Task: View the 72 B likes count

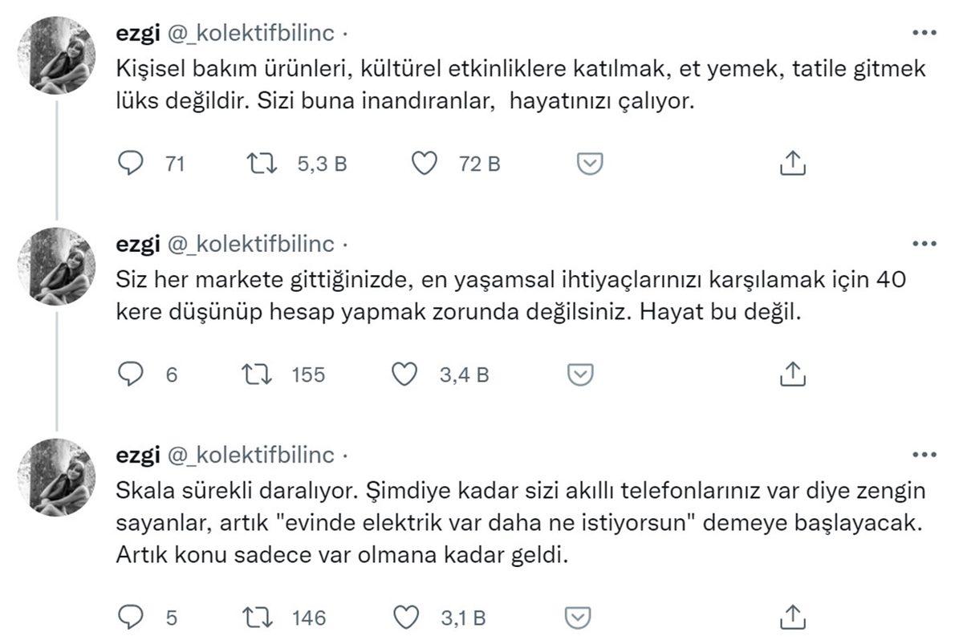Action: click(481, 164)
